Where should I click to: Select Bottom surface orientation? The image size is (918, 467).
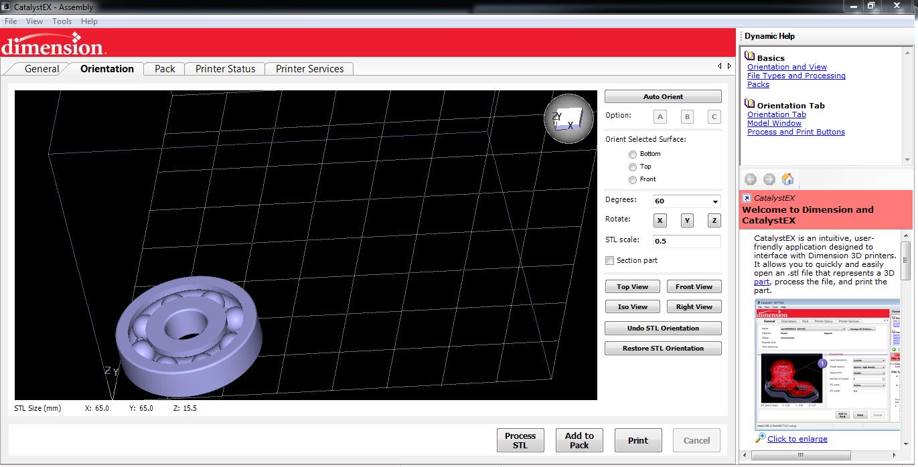tap(633, 154)
